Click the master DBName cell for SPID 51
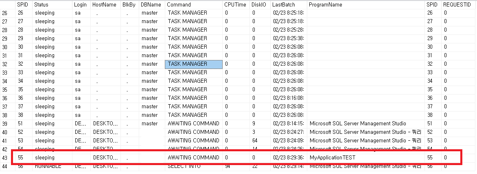This screenshot has height=174, width=477. 151,124
